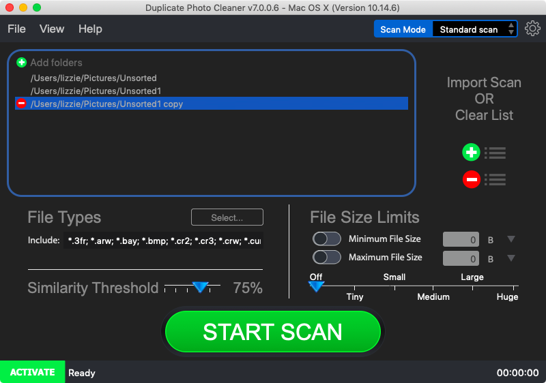
Task: Click the list icon beside green import plus
Action: tap(495, 153)
